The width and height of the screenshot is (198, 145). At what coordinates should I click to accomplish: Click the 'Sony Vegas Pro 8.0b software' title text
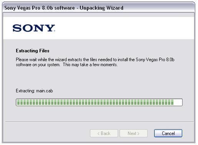[x=40, y=8]
